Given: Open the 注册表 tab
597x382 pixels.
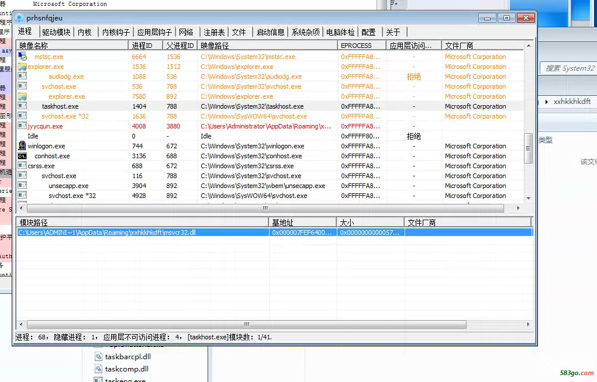Looking at the screenshot, I should 214,32.
